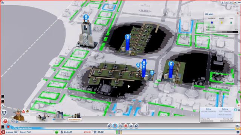Open the achievements trophy icon at top right

pos(231,3)
